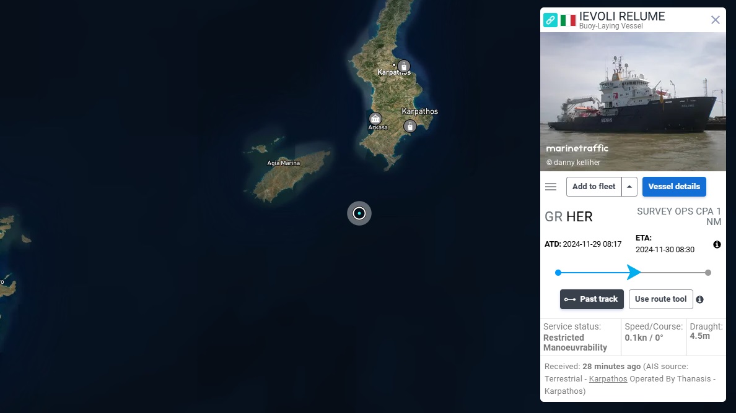Image resolution: width=736 pixels, height=413 pixels.
Task: Click the info icon beside Use route tool
Action: pyautogui.click(x=699, y=300)
